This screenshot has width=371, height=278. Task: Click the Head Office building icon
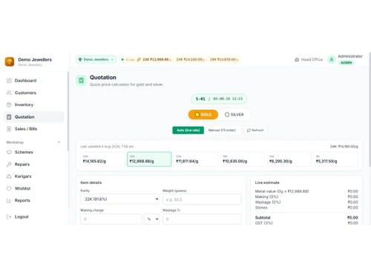tap(297, 59)
